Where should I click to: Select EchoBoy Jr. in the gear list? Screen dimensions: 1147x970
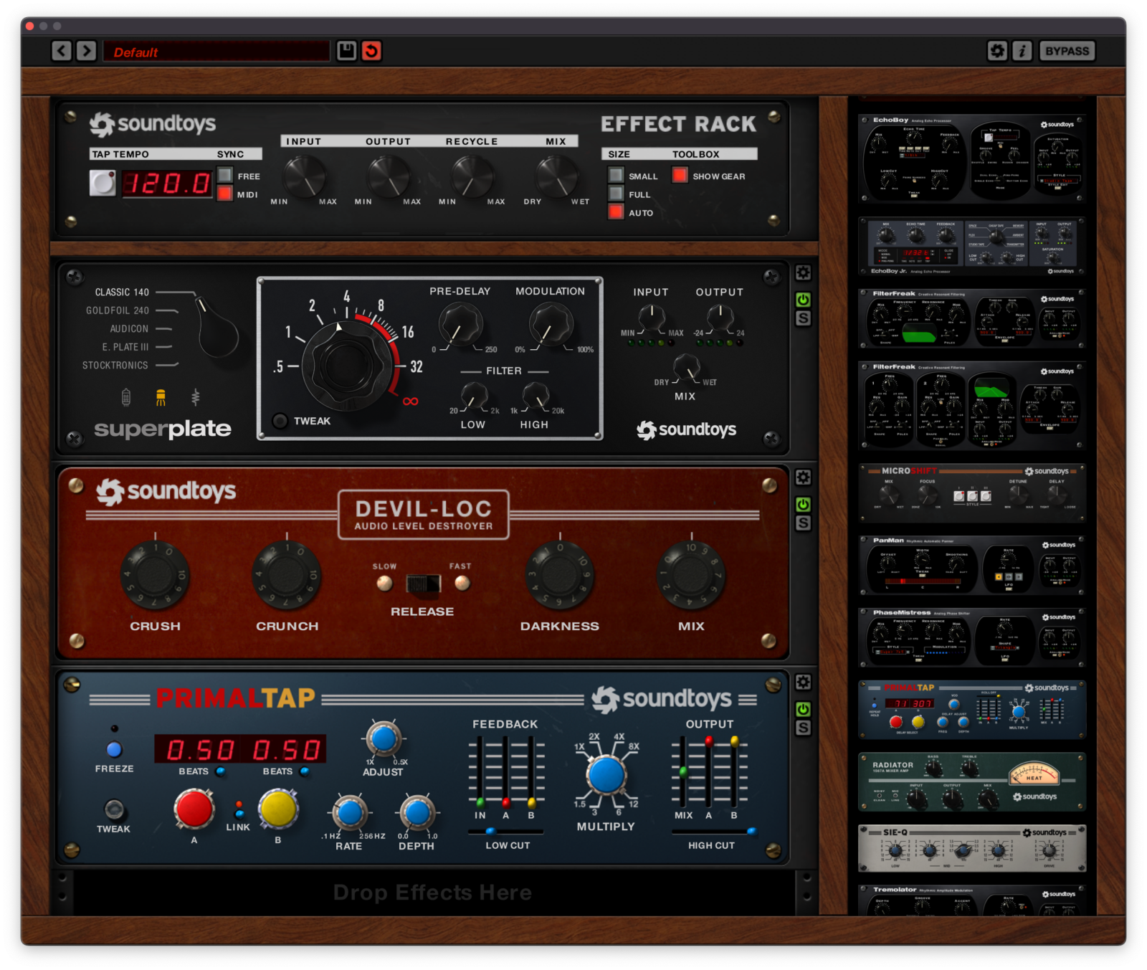point(971,247)
